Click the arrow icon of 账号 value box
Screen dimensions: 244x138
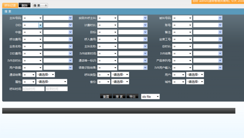tap(220, 25)
